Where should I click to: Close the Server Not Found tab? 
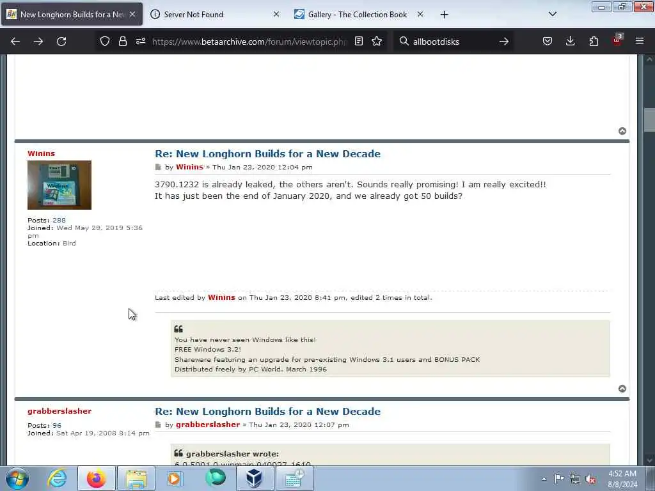tap(276, 14)
